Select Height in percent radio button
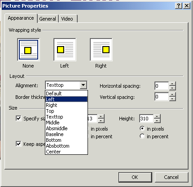193x187 pixels. [142, 136]
